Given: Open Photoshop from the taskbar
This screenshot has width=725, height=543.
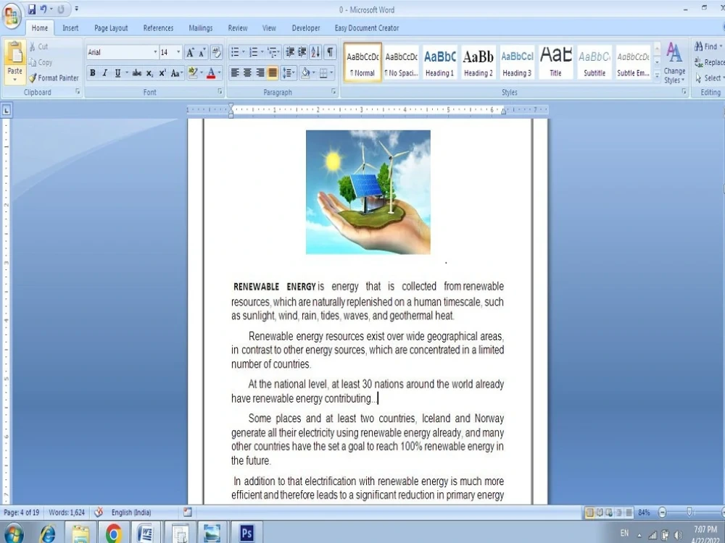Looking at the screenshot, I should tap(246, 533).
